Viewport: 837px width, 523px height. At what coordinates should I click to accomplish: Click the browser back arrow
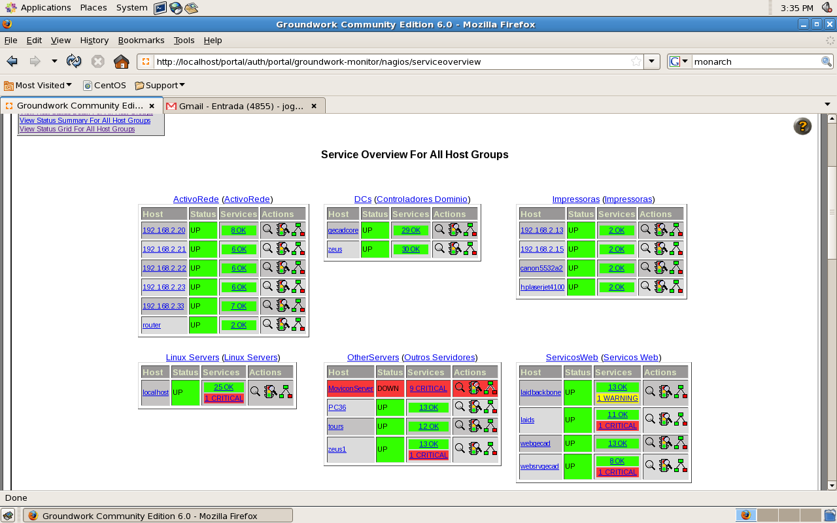[x=12, y=61]
